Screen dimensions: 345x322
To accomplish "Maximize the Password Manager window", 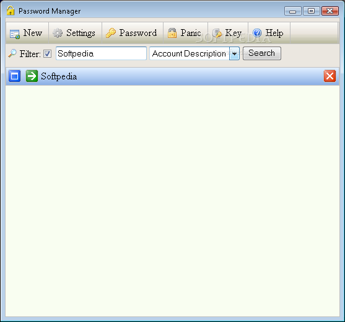I will coord(311,11).
